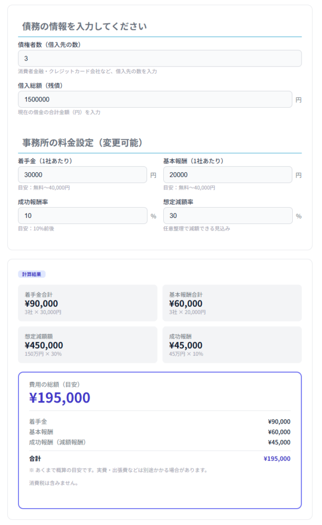
Task: Click the 成功報酬率 label
Action: point(33,202)
